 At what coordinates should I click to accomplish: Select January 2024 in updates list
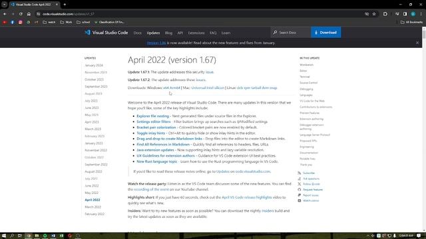coord(94,65)
